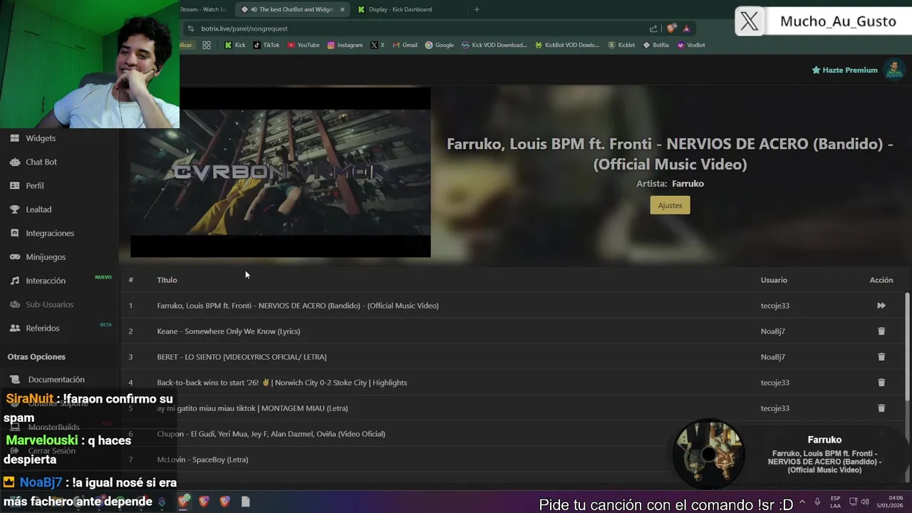Click the bookmarks grid apps icon
912x513 pixels.
pos(207,45)
